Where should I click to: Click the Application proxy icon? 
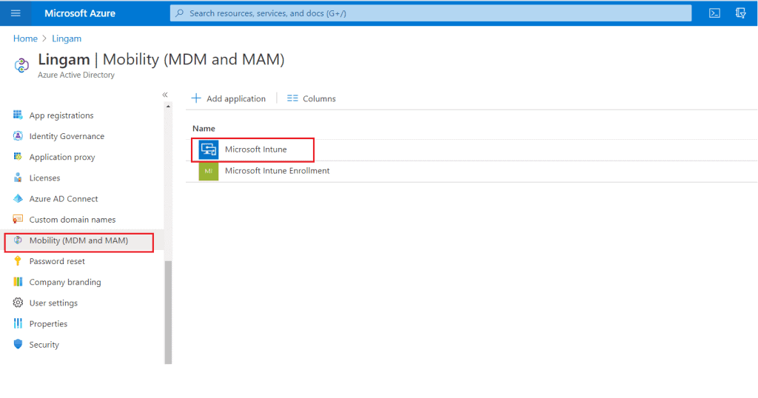pyautogui.click(x=18, y=157)
